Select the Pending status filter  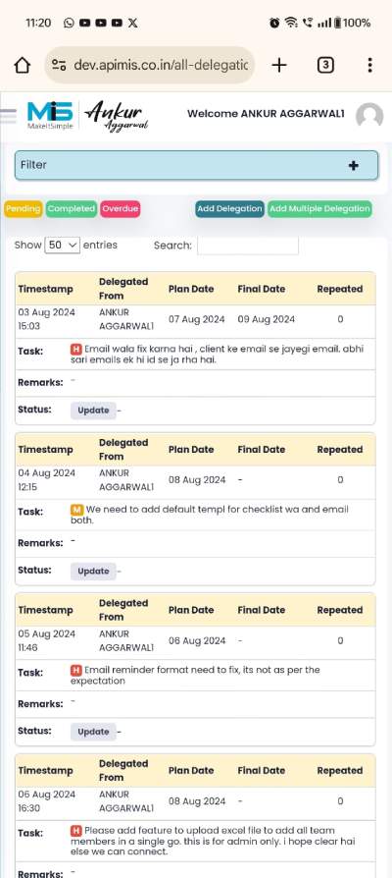click(24, 209)
